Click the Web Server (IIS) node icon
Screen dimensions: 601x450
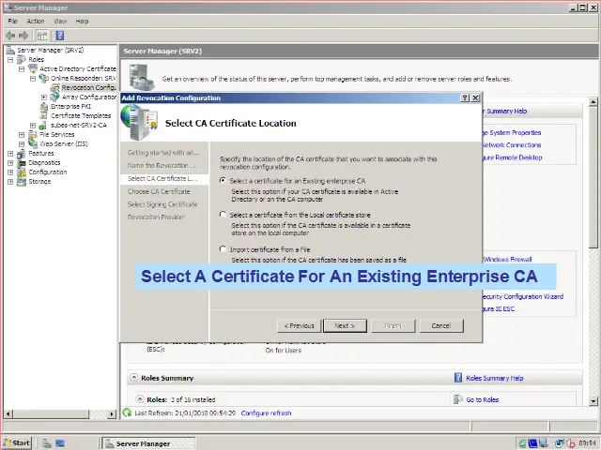coord(33,143)
